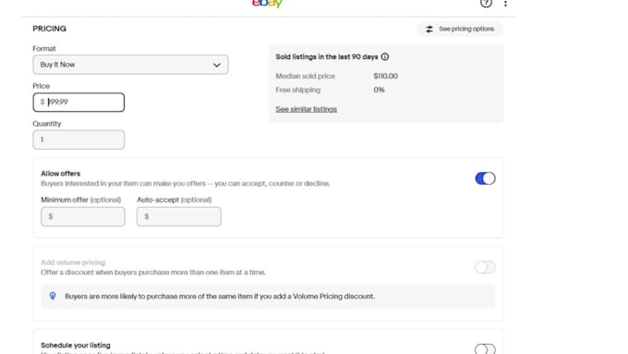This screenshot has height=354, width=628.
Task: Click the 0% free shipping value
Action: click(379, 90)
